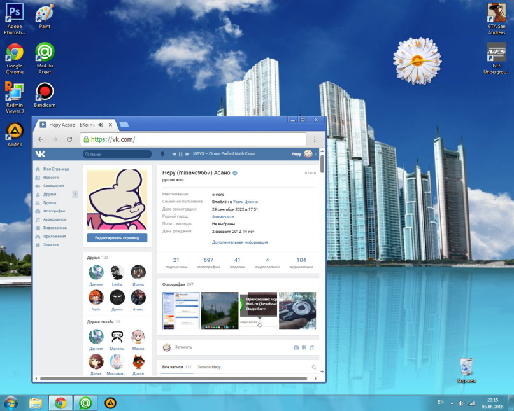This screenshot has height=411, width=514.
Task: Click the VK Поиск search field
Action: coord(117,154)
